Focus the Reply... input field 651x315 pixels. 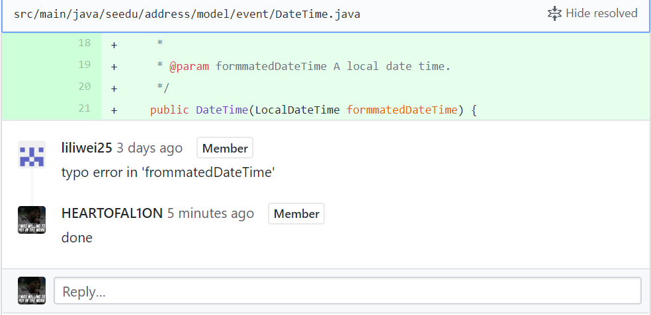[347, 291]
